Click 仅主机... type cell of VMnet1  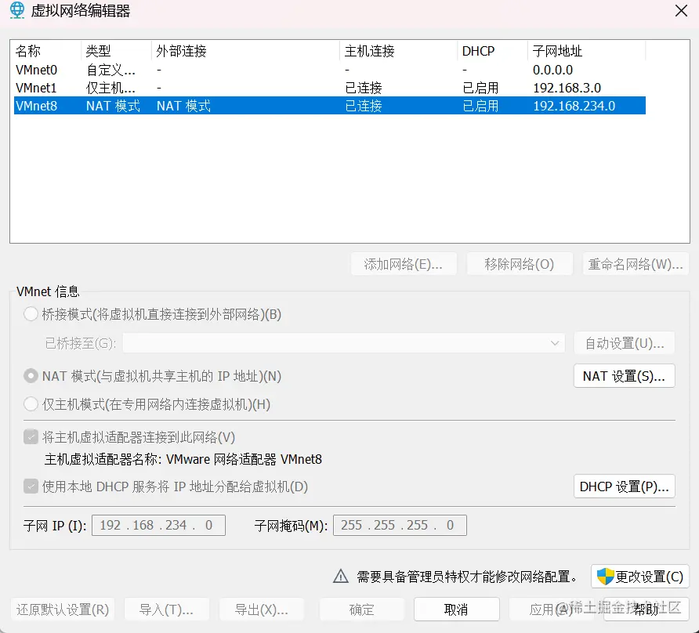tap(110, 88)
